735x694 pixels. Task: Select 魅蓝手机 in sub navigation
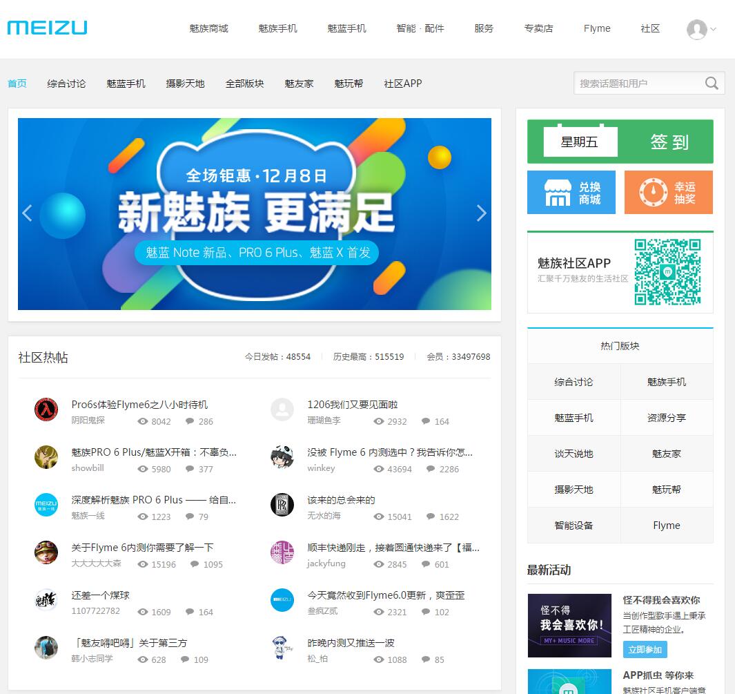click(x=126, y=84)
